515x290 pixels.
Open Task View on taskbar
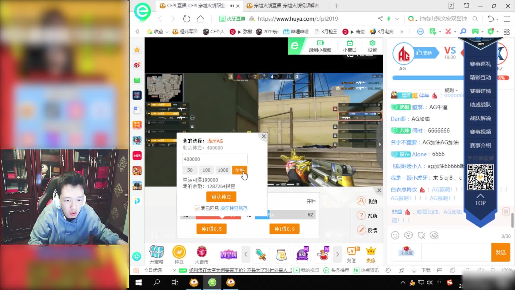[x=175, y=282]
